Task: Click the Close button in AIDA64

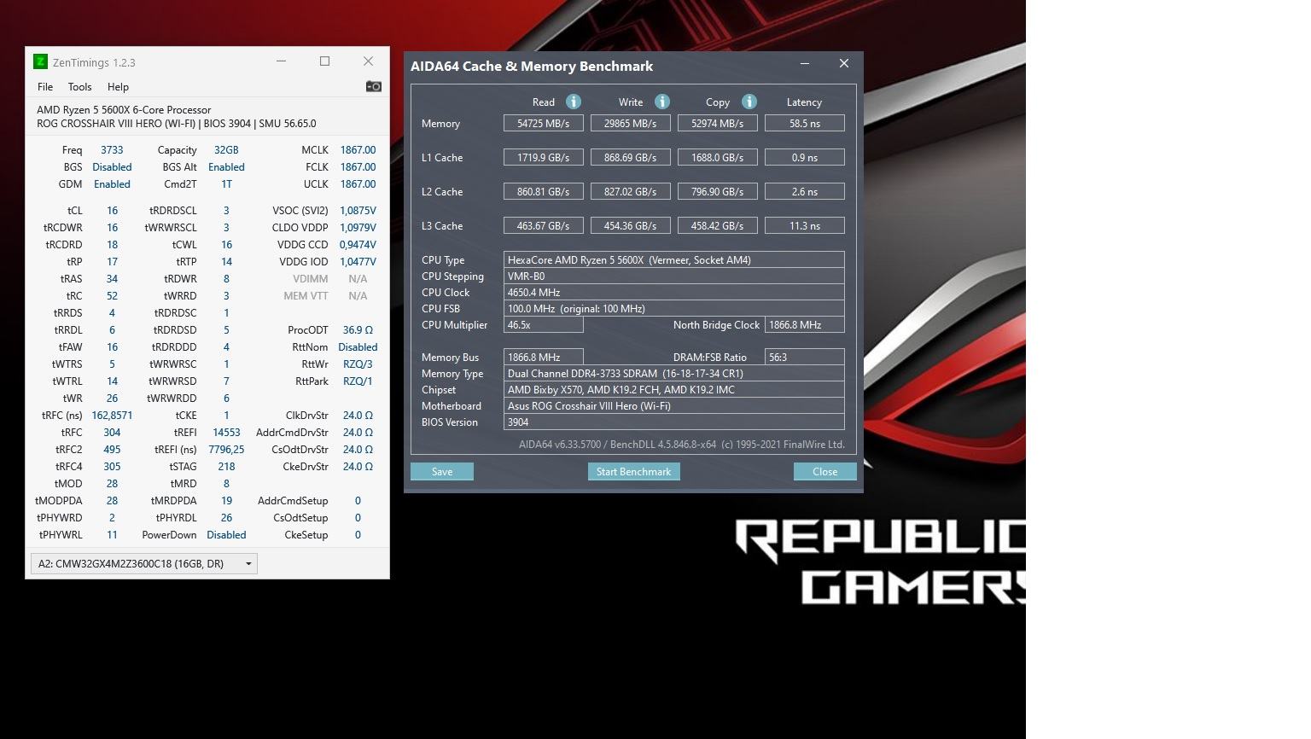Action: pyautogui.click(x=824, y=472)
